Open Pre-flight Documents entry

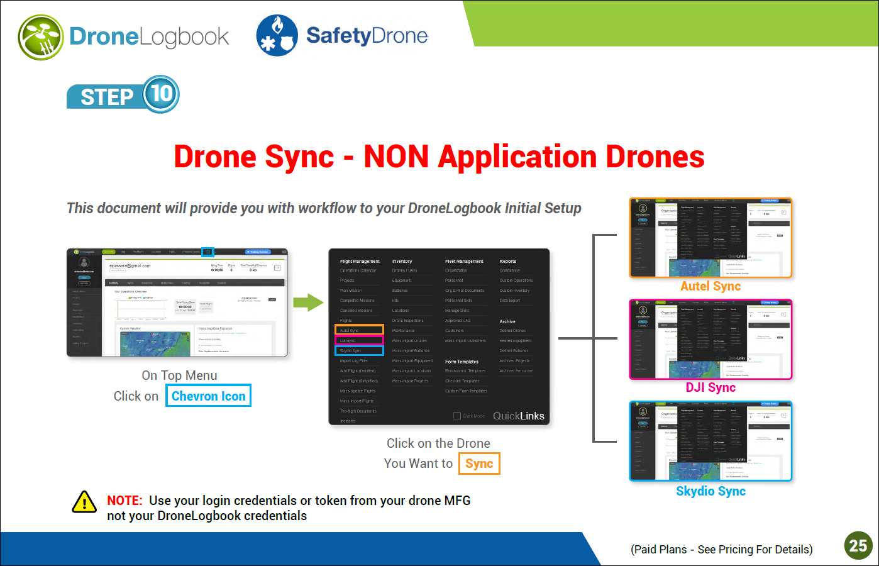point(358,411)
